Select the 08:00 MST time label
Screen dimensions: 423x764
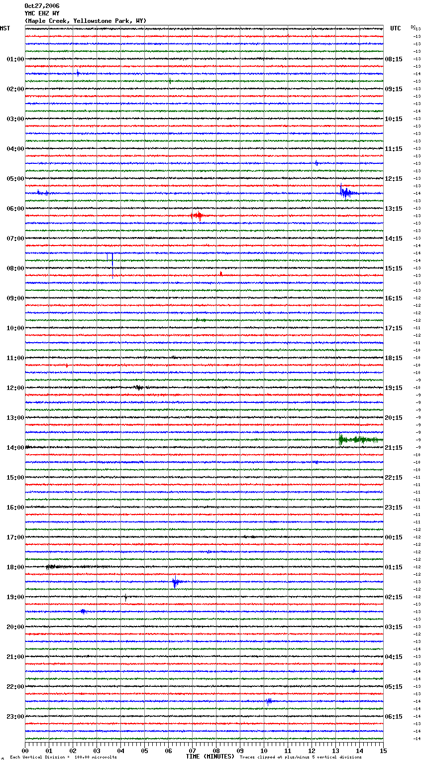tap(15, 268)
